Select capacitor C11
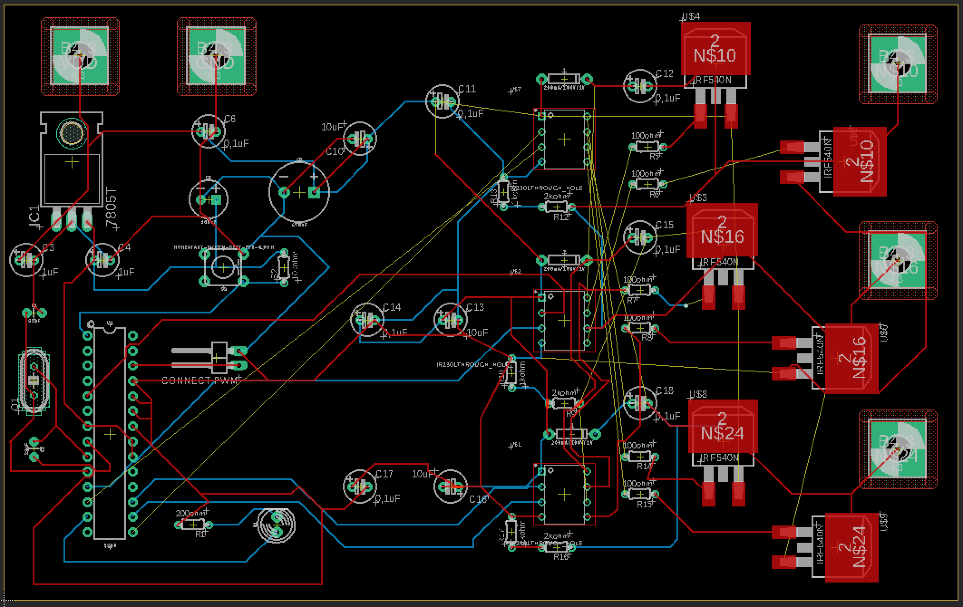The image size is (963, 607). click(x=443, y=102)
